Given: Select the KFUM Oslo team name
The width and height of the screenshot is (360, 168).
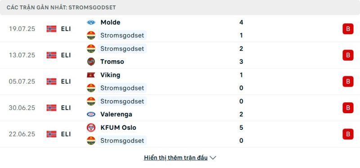Looking at the screenshot, I should click(x=118, y=128).
